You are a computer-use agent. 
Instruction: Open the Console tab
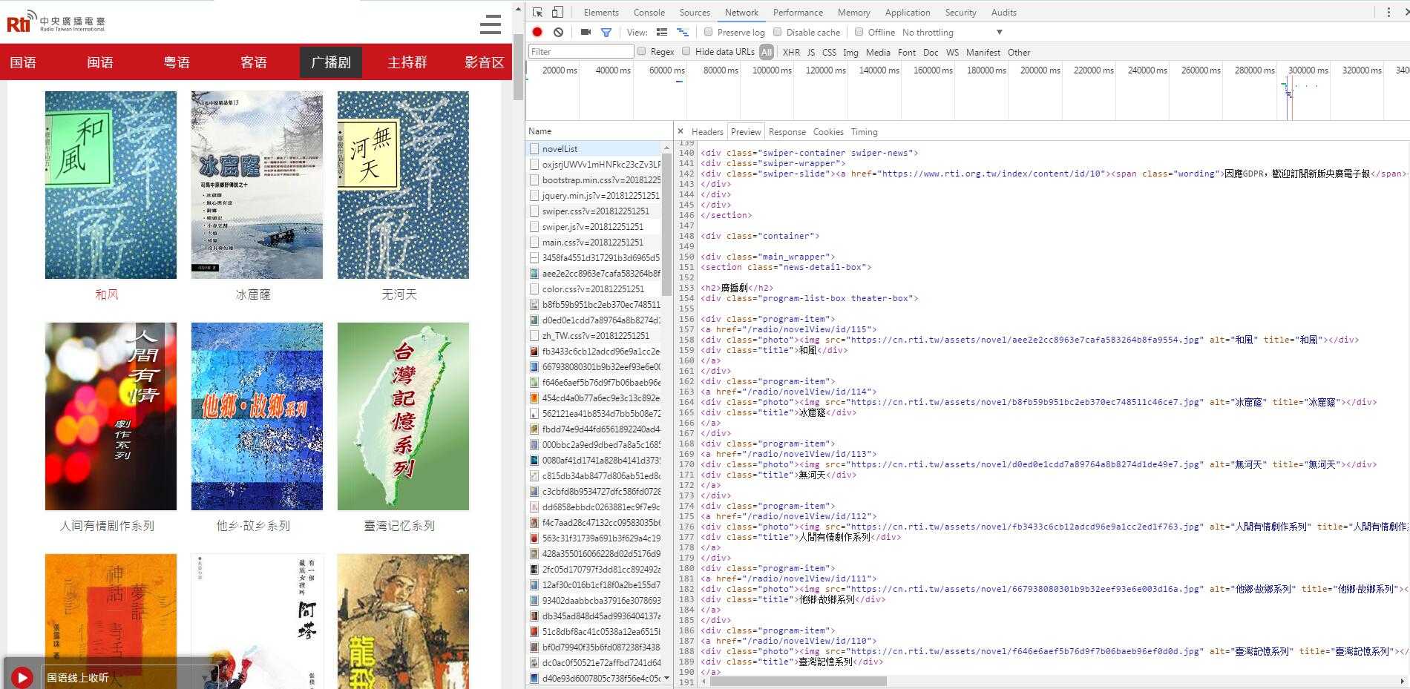(649, 12)
